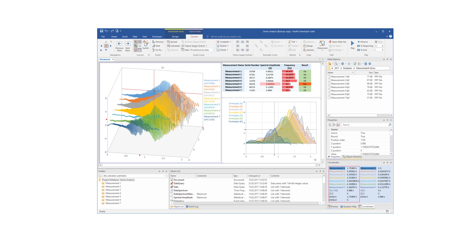Switch to the Design ribbon tab
The height and width of the screenshot is (243, 461).
point(175,37)
